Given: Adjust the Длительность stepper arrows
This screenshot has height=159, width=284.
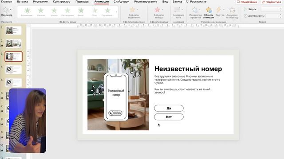Looking at the screenshot, I should 280,16.
